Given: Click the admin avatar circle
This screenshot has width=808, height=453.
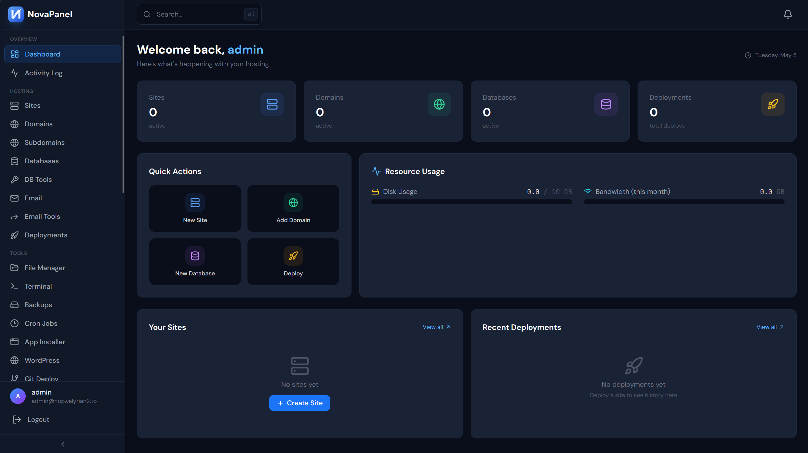Looking at the screenshot, I should 18,396.
